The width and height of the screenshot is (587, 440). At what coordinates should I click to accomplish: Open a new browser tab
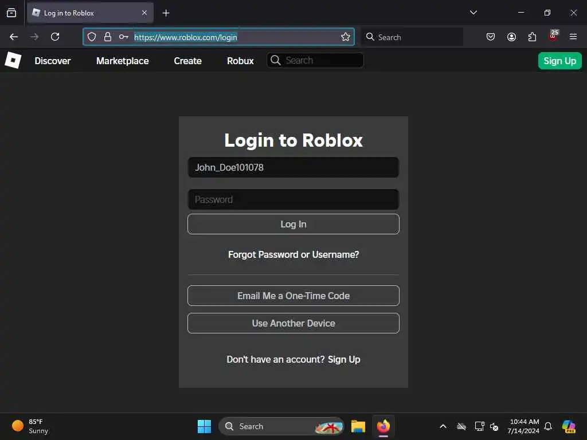coord(166,13)
